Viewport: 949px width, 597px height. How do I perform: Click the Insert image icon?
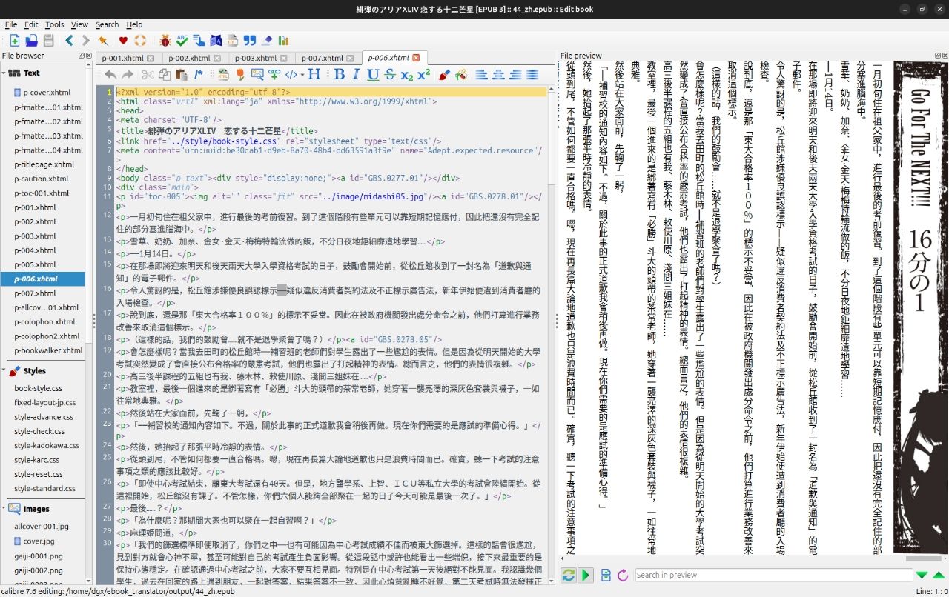click(257, 74)
